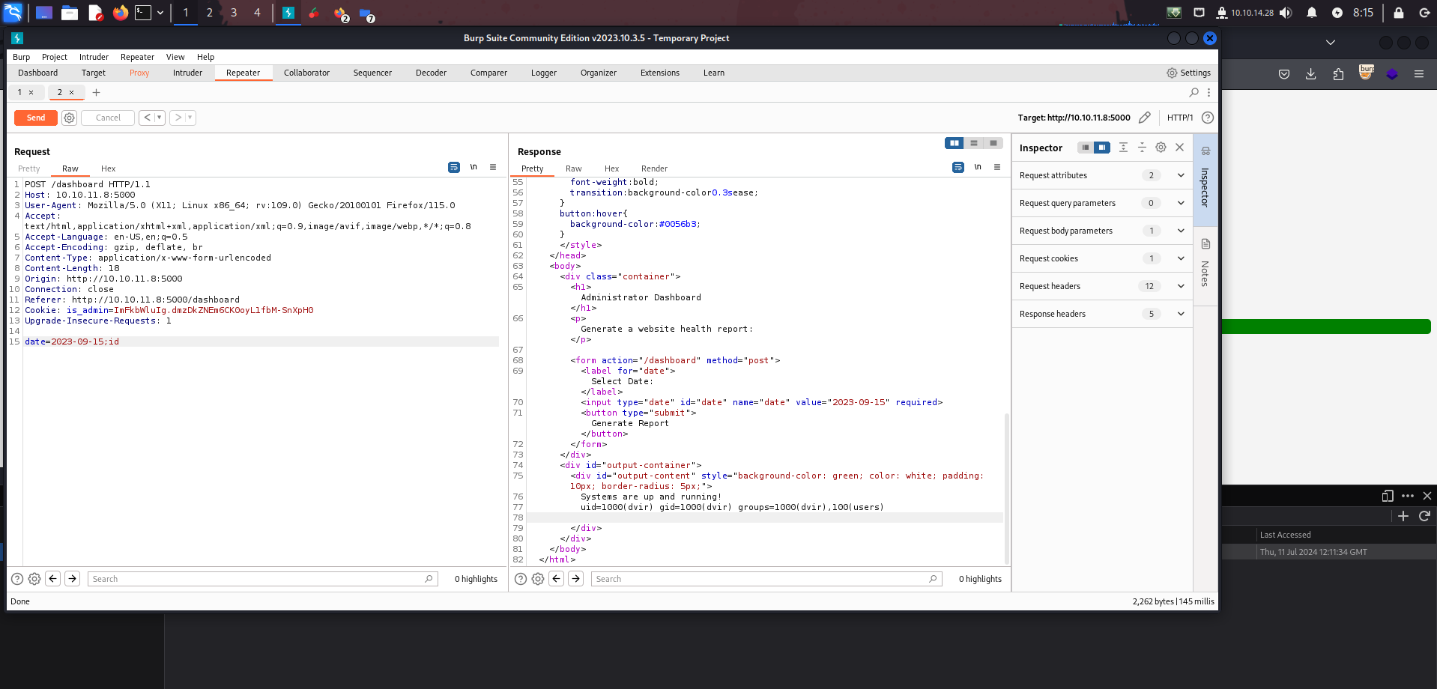
Task: Open the View menu
Action: (175, 57)
